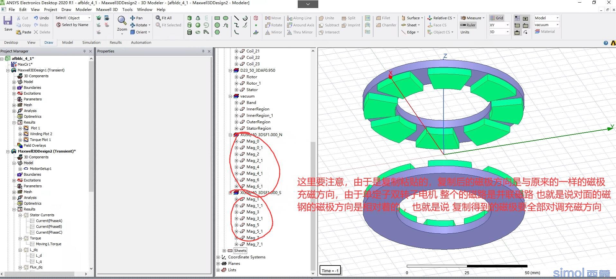Viewport: 616px width, 279px height.
Task: Draw a sphere primitive
Action: (198, 25)
